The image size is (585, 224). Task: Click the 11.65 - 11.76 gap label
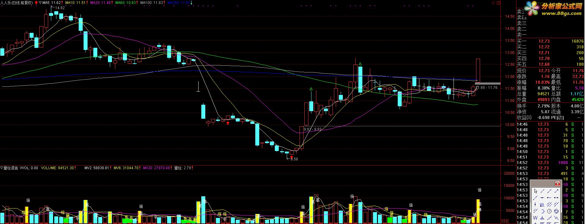pyautogui.click(x=487, y=88)
